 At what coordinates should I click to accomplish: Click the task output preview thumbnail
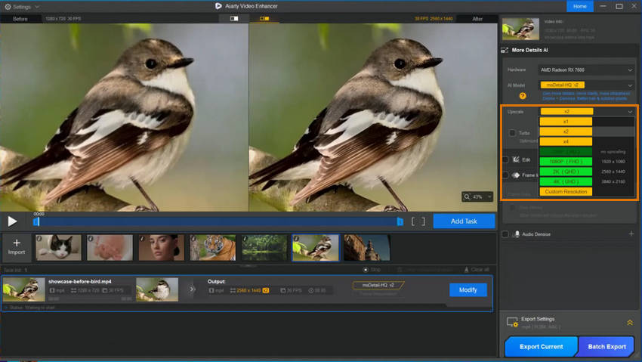point(157,289)
